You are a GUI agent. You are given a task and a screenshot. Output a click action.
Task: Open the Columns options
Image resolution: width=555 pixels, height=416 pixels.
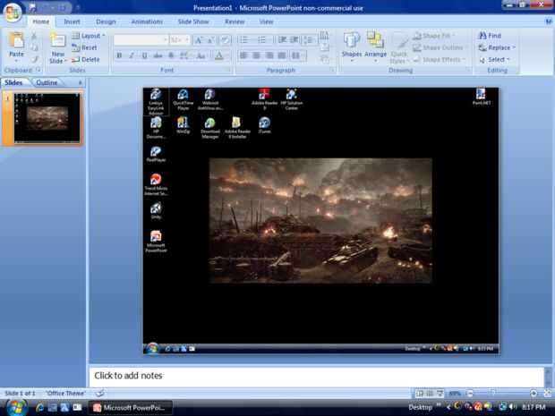tap(298, 55)
